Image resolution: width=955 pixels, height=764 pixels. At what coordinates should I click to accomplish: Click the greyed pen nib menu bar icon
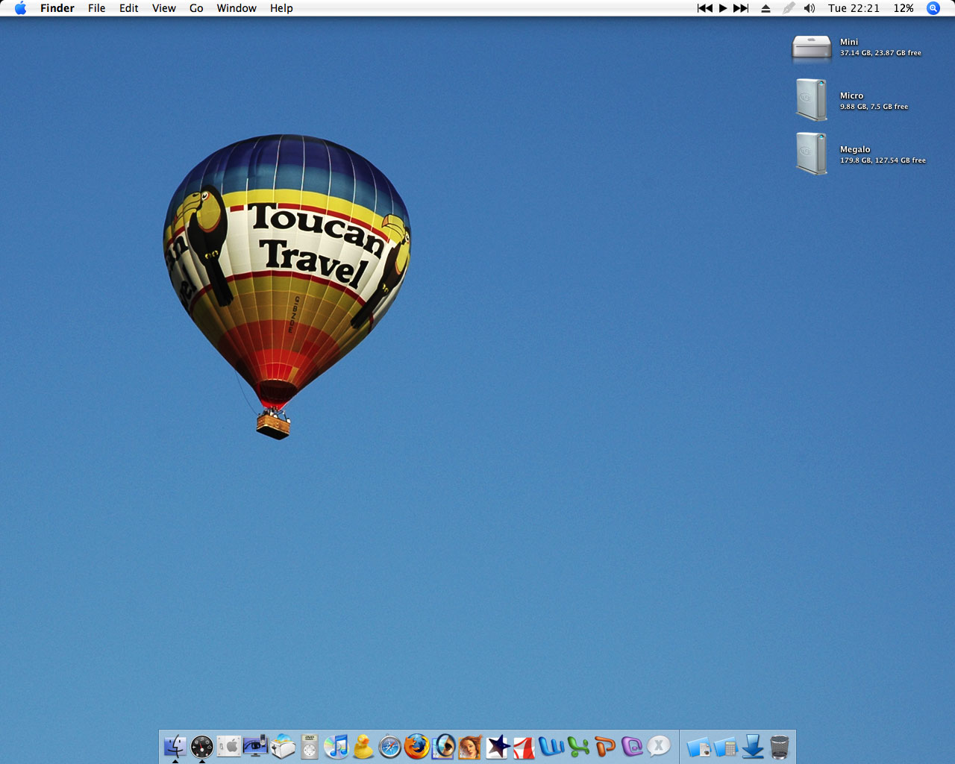point(789,8)
